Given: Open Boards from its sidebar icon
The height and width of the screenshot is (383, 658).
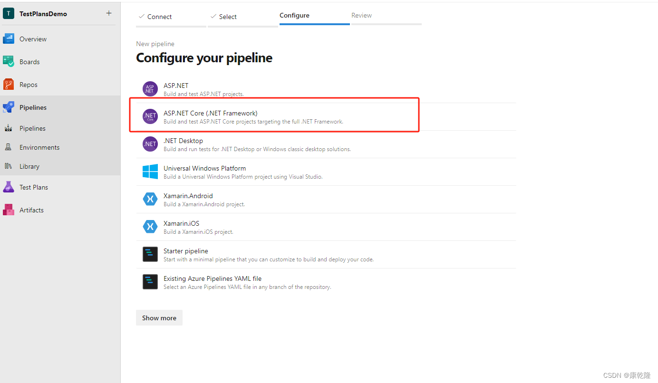Looking at the screenshot, I should tap(9, 62).
